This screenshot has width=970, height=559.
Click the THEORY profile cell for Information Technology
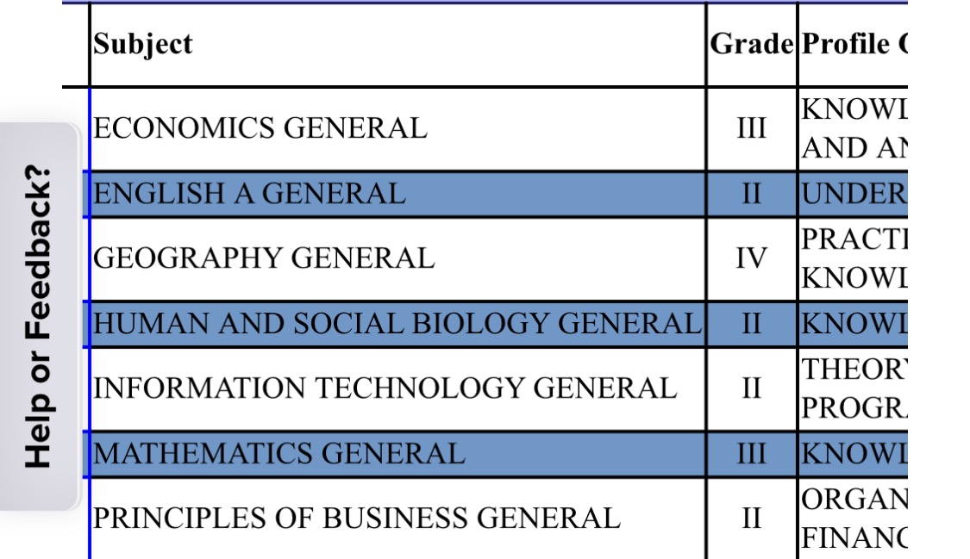click(x=853, y=389)
